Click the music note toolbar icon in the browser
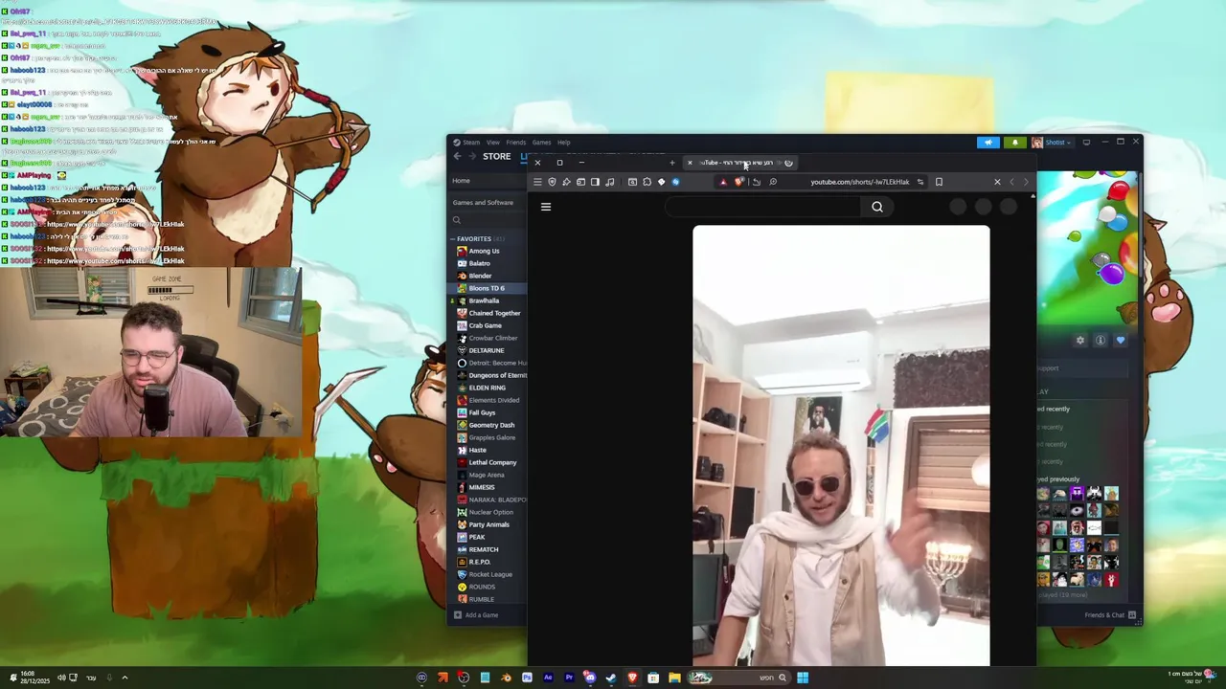The image size is (1226, 689). point(610,182)
